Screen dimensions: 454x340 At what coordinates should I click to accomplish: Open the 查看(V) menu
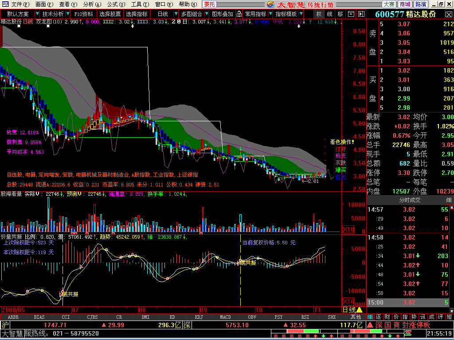68,4
